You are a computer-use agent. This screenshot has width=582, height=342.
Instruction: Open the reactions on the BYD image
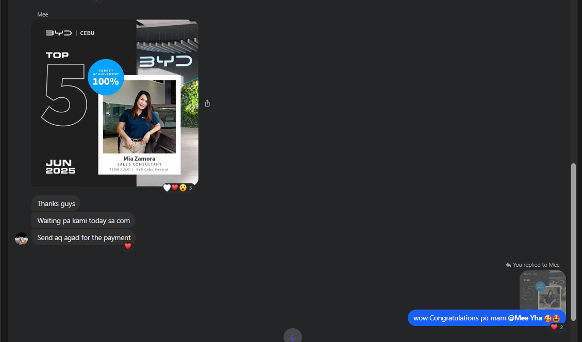tap(178, 188)
